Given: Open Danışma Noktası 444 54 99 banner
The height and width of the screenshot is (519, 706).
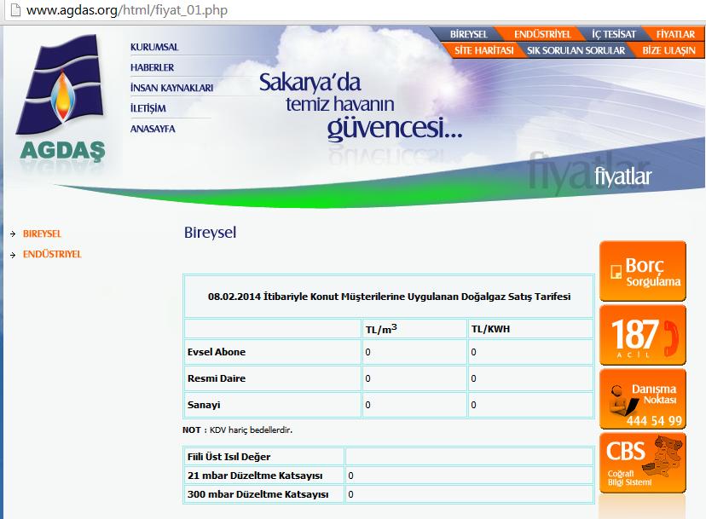Looking at the screenshot, I should tap(642, 399).
